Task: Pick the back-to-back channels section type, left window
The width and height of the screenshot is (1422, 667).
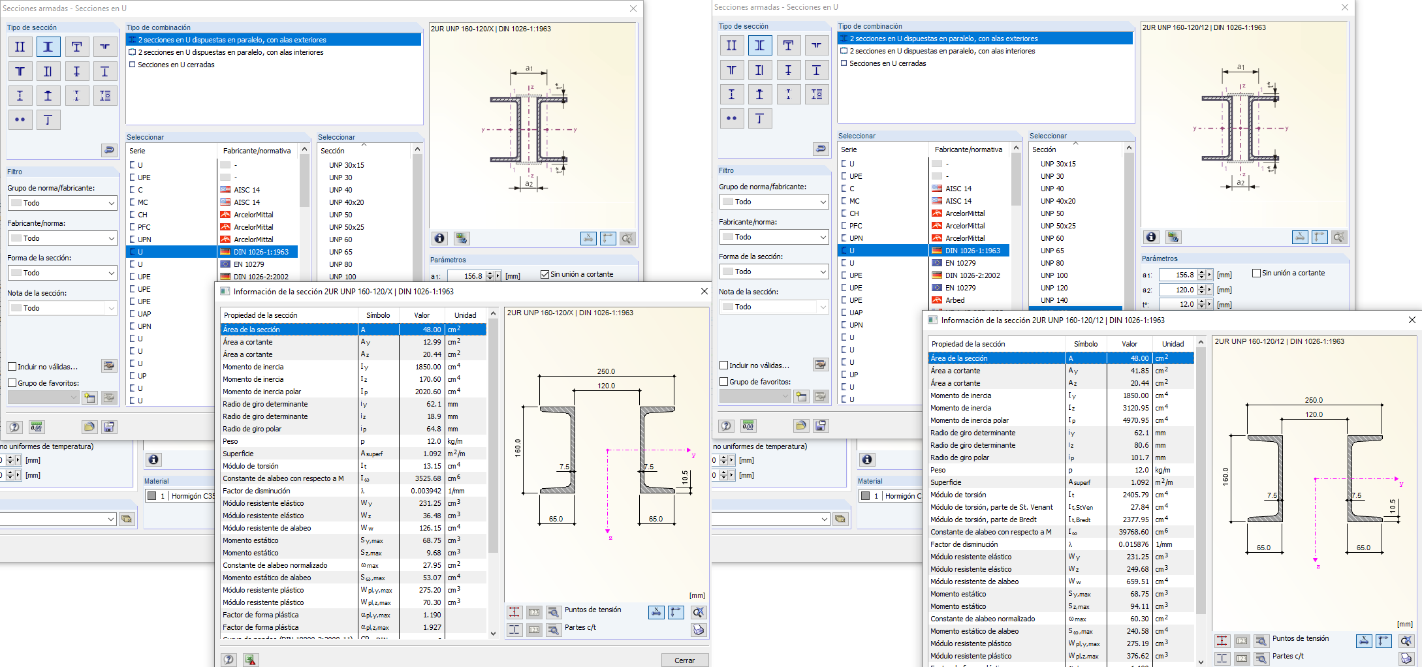Action: pos(48,47)
